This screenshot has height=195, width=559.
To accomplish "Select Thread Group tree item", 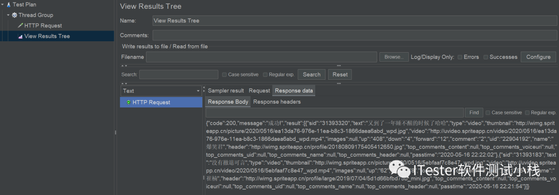I will coord(36,15).
